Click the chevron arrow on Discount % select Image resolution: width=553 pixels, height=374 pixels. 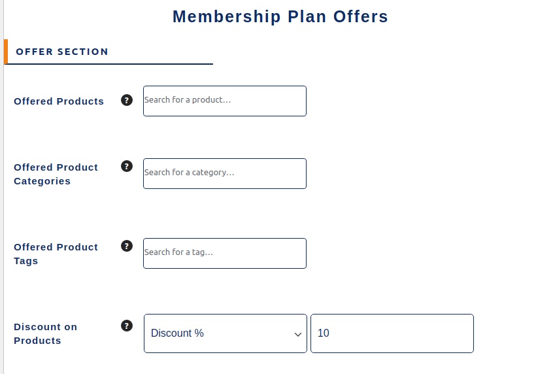(x=298, y=334)
